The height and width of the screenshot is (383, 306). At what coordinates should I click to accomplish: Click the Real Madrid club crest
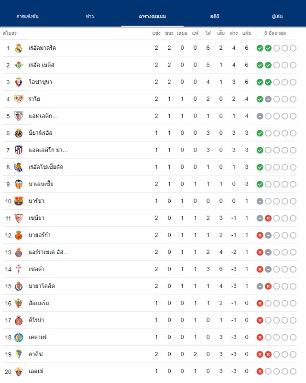tap(19, 48)
